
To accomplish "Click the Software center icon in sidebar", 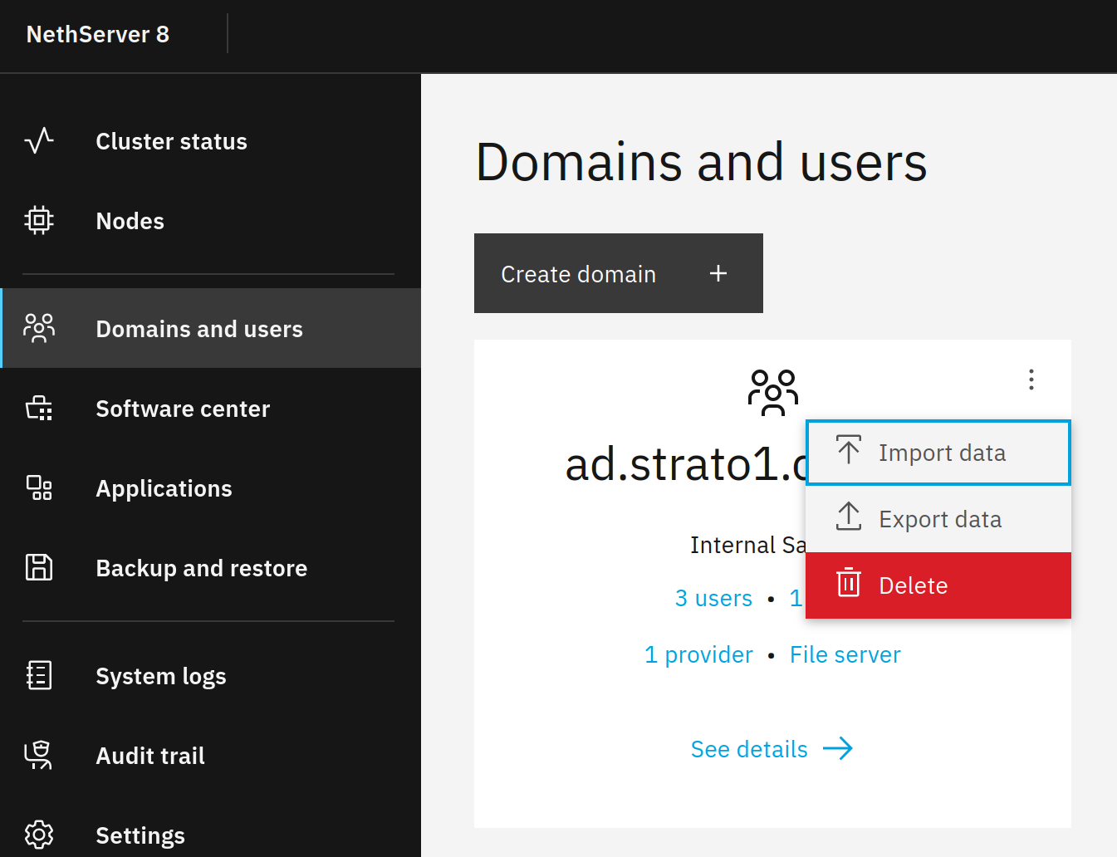I will (x=39, y=409).
